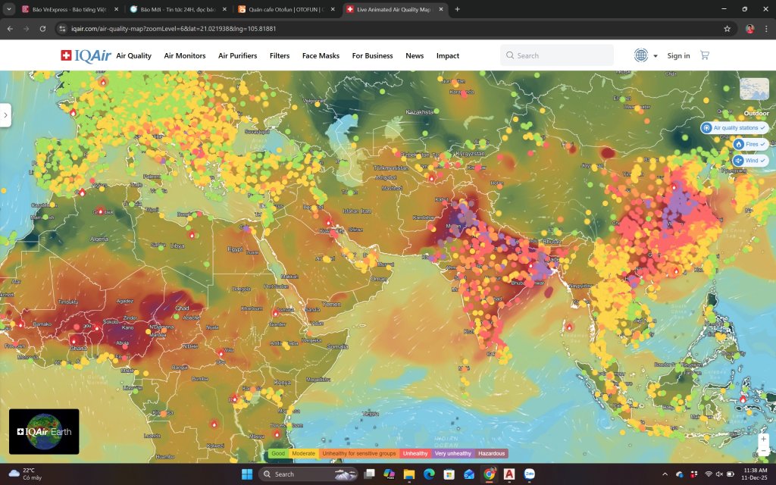Open the Air Monitors menu
The width and height of the screenshot is (776, 485).
[184, 55]
